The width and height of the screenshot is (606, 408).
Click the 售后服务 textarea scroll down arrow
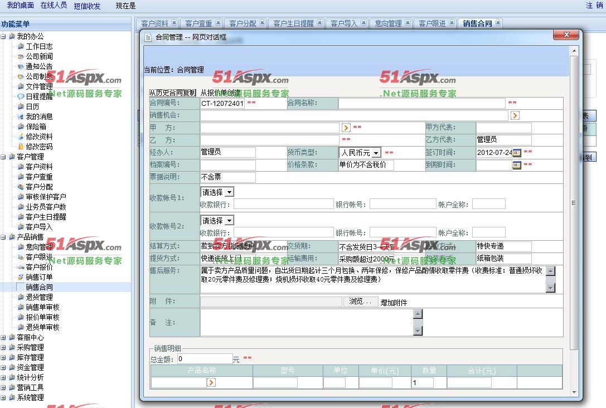point(551,288)
